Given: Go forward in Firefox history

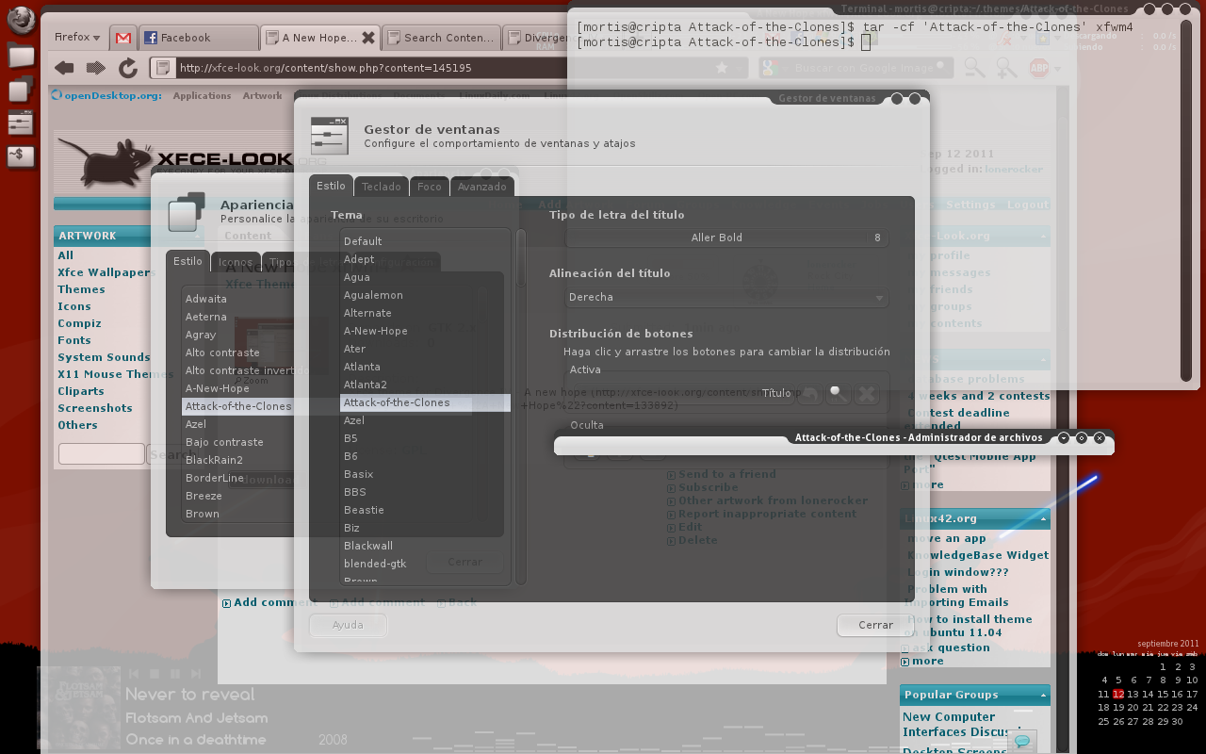Looking at the screenshot, I should point(96,68).
